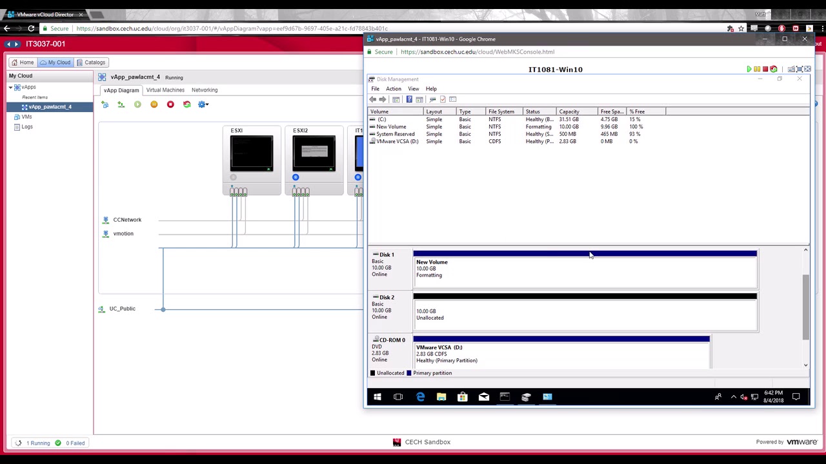Open Microsoft Edge from the VM taskbar
The height and width of the screenshot is (464, 826).
tap(420, 397)
